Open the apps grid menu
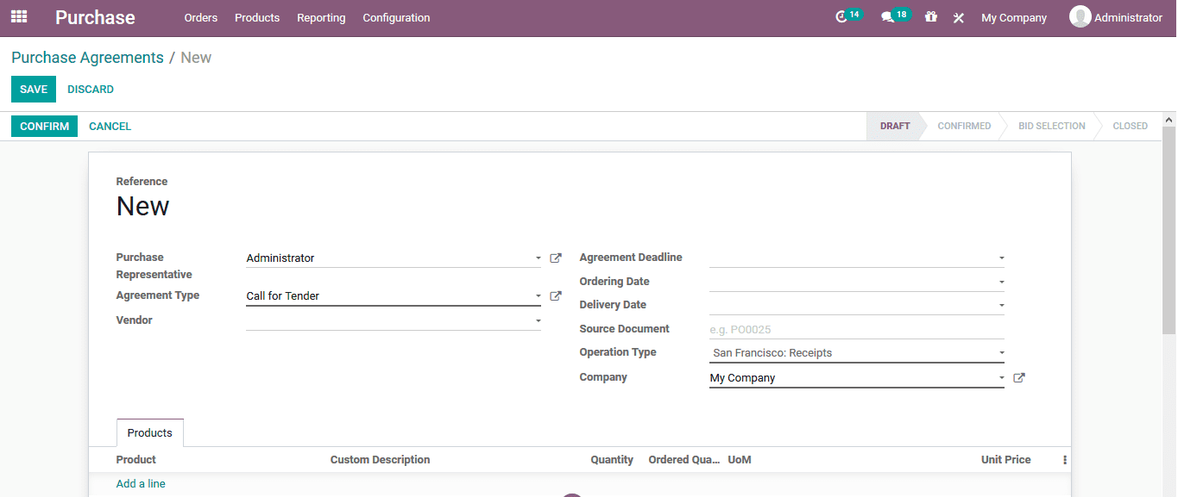Image resolution: width=1178 pixels, height=497 pixels. click(x=18, y=16)
